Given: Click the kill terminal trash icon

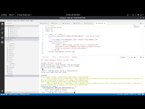Looking at the screenshot, I should pos(135,57).
